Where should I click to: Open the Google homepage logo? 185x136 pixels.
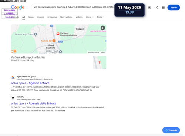(x=17, y=7)
